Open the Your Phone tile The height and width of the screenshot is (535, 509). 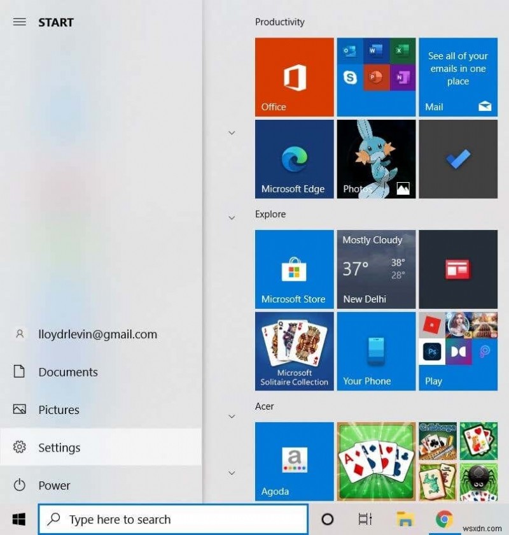click(375, 350)
